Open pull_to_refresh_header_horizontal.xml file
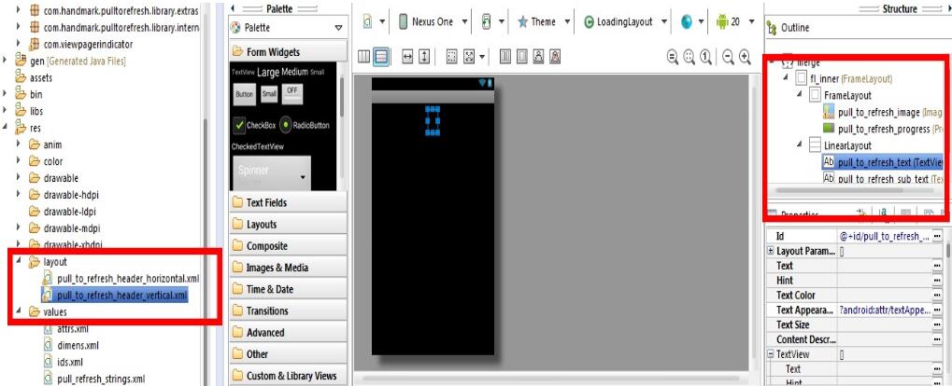 [x=121, y=279]
